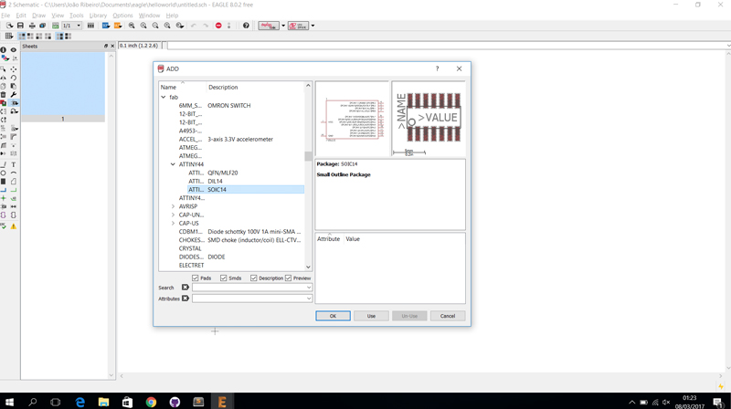
Task: Click the Grid settings icon
Action: pyautogui.click(x=9, y=36)
